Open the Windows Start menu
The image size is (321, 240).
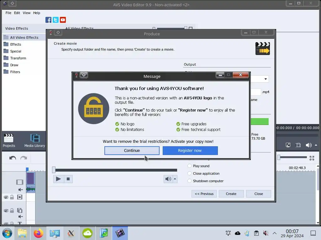point(7,233)
